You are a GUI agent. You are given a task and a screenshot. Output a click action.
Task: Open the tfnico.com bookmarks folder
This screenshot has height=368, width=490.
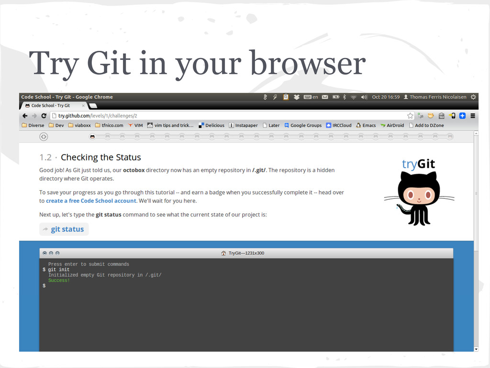point(109,126)
